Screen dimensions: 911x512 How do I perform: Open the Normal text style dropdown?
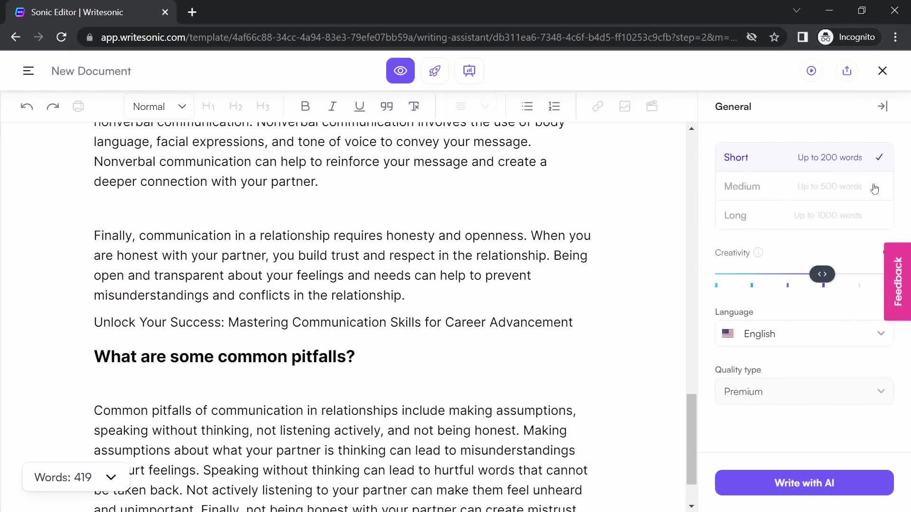click(158, 106)
